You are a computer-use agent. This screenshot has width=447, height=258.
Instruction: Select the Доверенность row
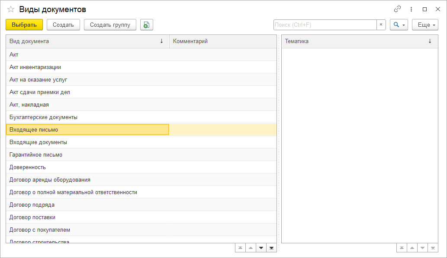tap(28, 167)
